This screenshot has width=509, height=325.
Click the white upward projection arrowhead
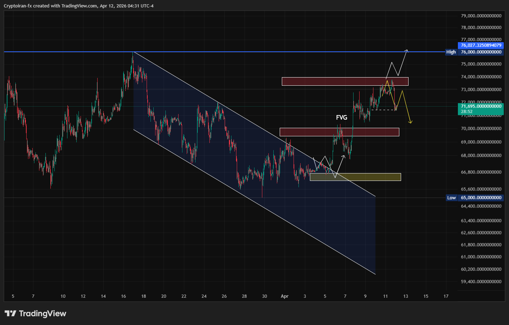407,50
